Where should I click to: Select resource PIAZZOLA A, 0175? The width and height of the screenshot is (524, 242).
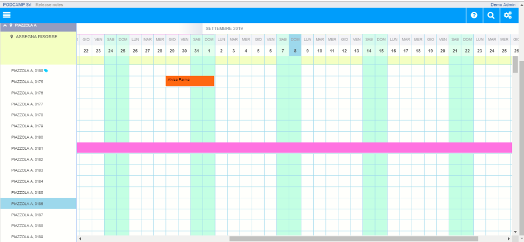27,81
